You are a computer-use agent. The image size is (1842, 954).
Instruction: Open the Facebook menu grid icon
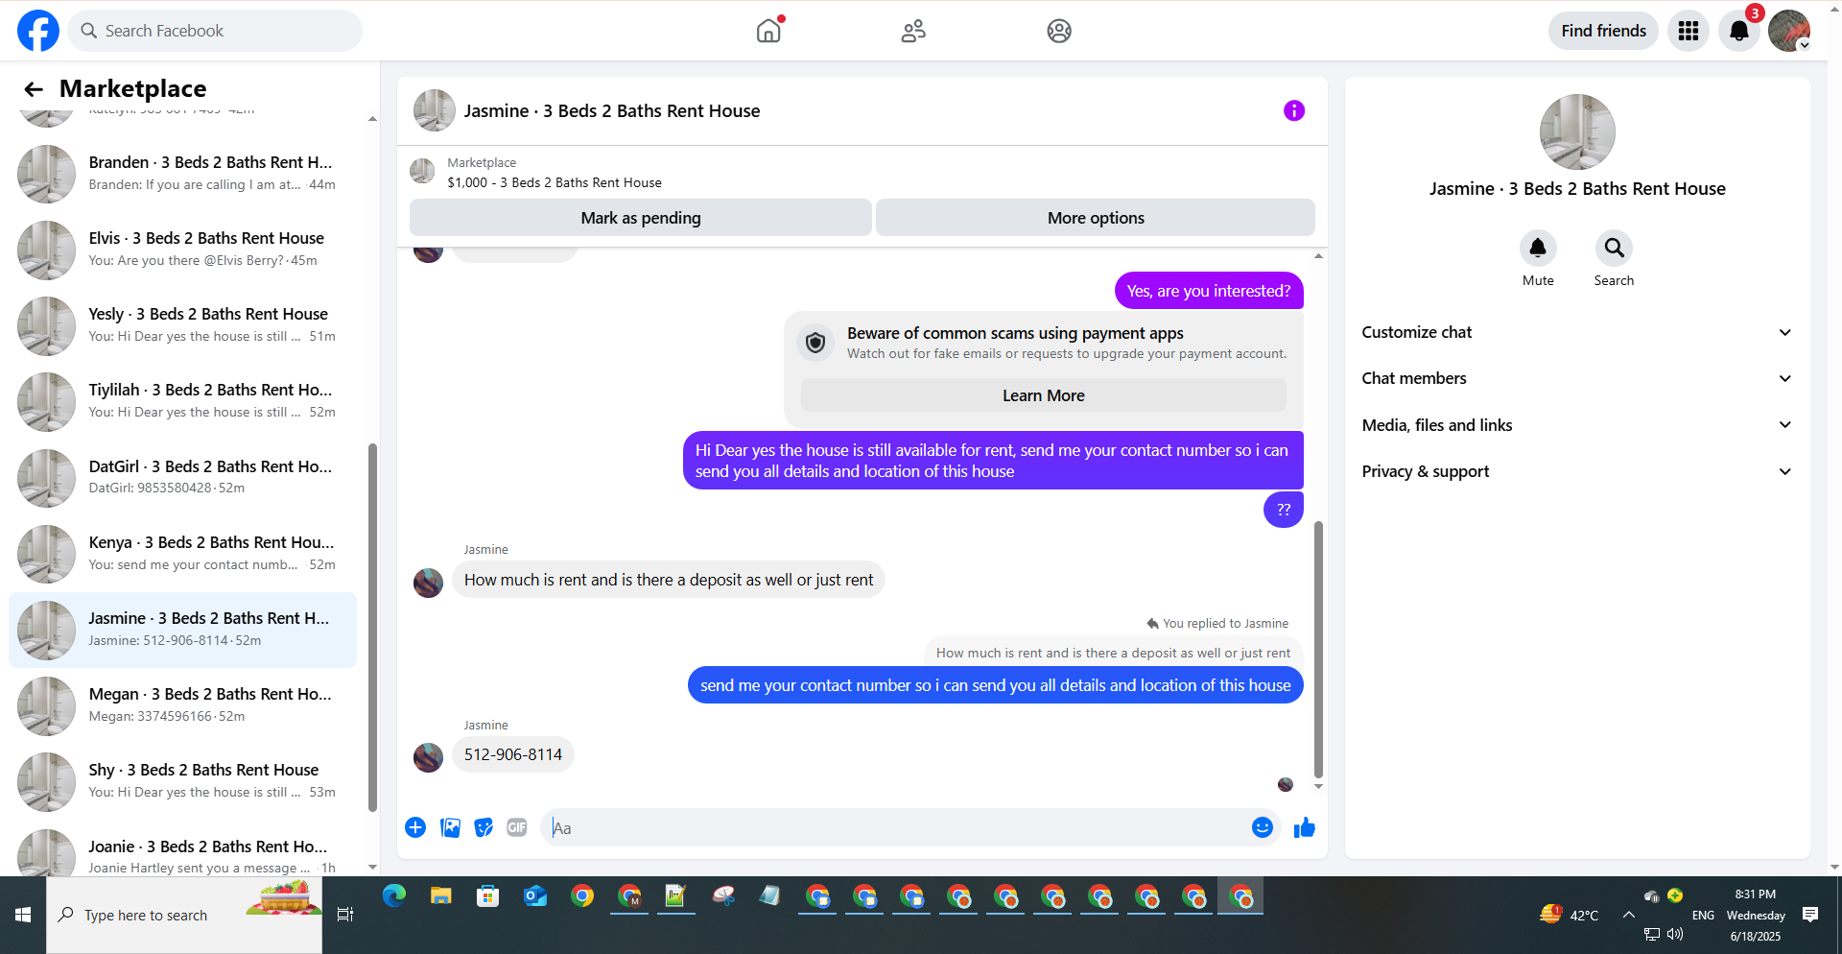[1688, 31]
